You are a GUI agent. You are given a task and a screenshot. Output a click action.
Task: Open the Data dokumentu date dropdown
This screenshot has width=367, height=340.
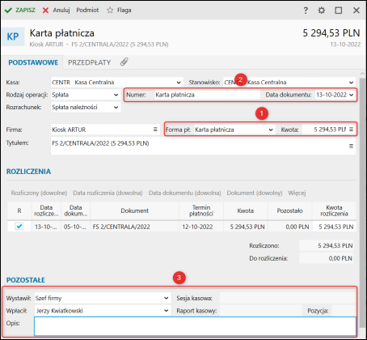[351, 95]
